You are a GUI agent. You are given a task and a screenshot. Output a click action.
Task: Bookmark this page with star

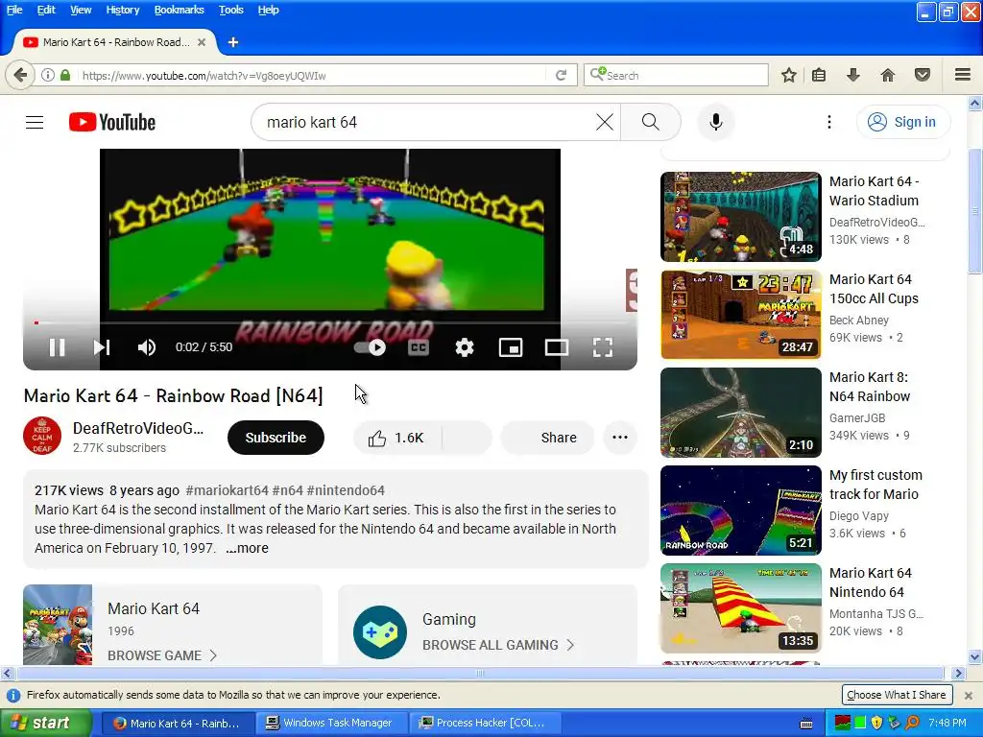pyautogui.click(x=789, y=75)
